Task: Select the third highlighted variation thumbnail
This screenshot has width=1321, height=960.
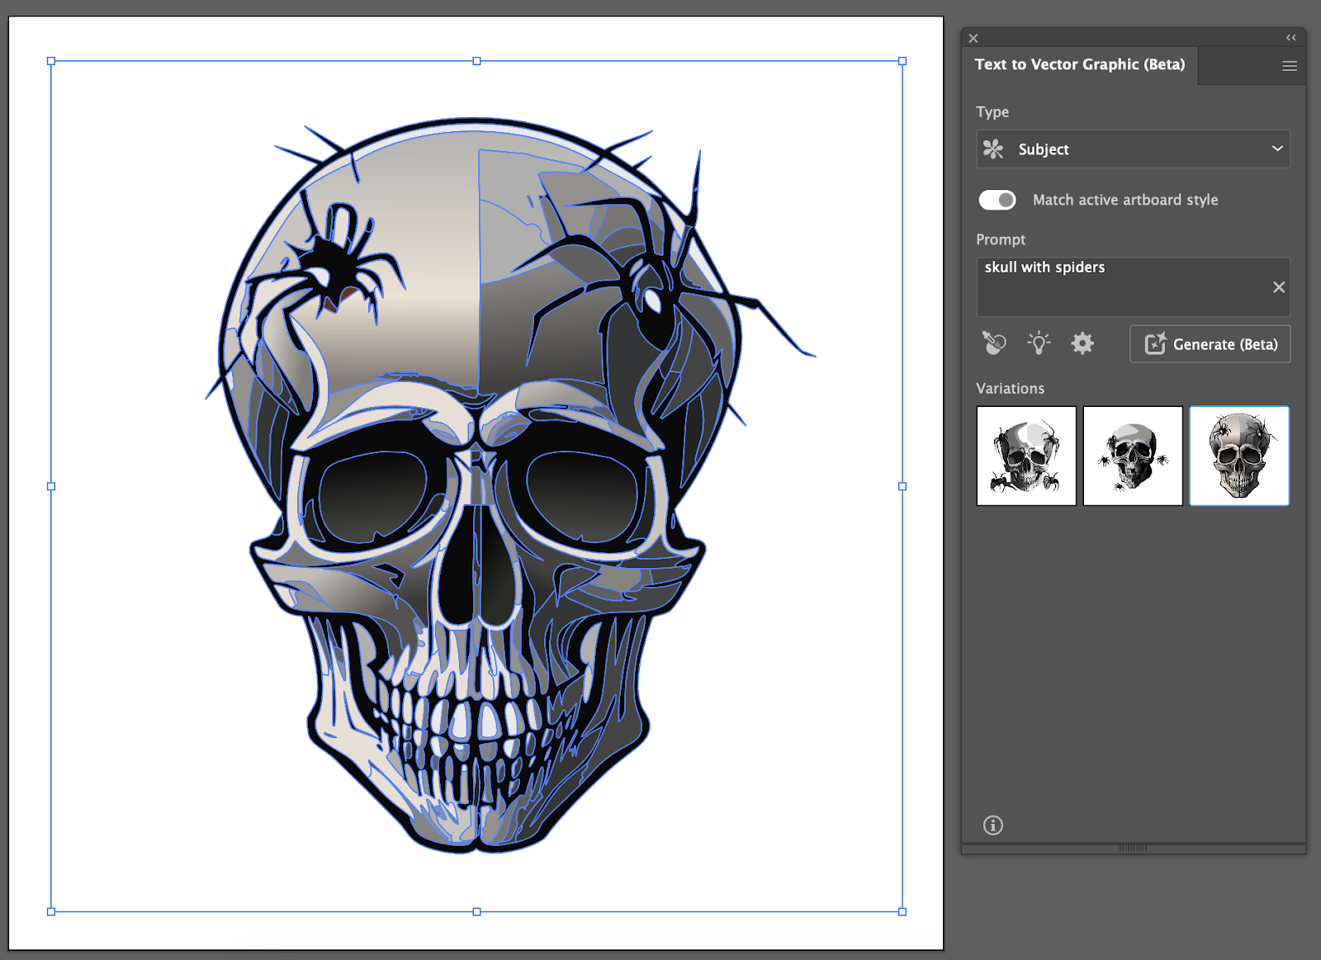Action: 1238,456
